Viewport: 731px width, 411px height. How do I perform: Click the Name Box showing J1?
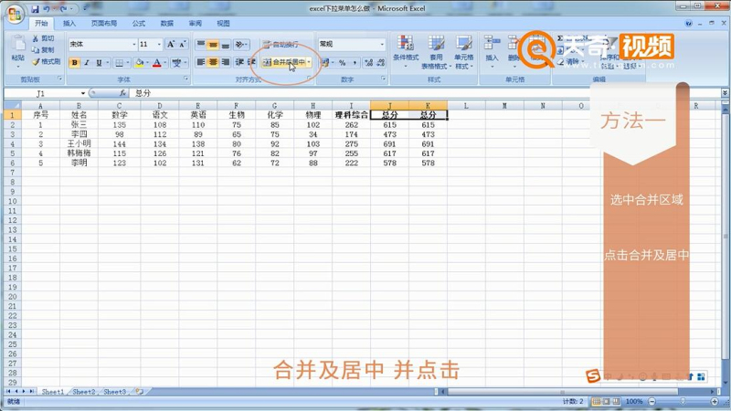click(42, 93)
